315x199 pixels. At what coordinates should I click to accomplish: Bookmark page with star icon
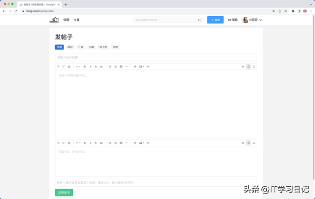tap(285, 11)
